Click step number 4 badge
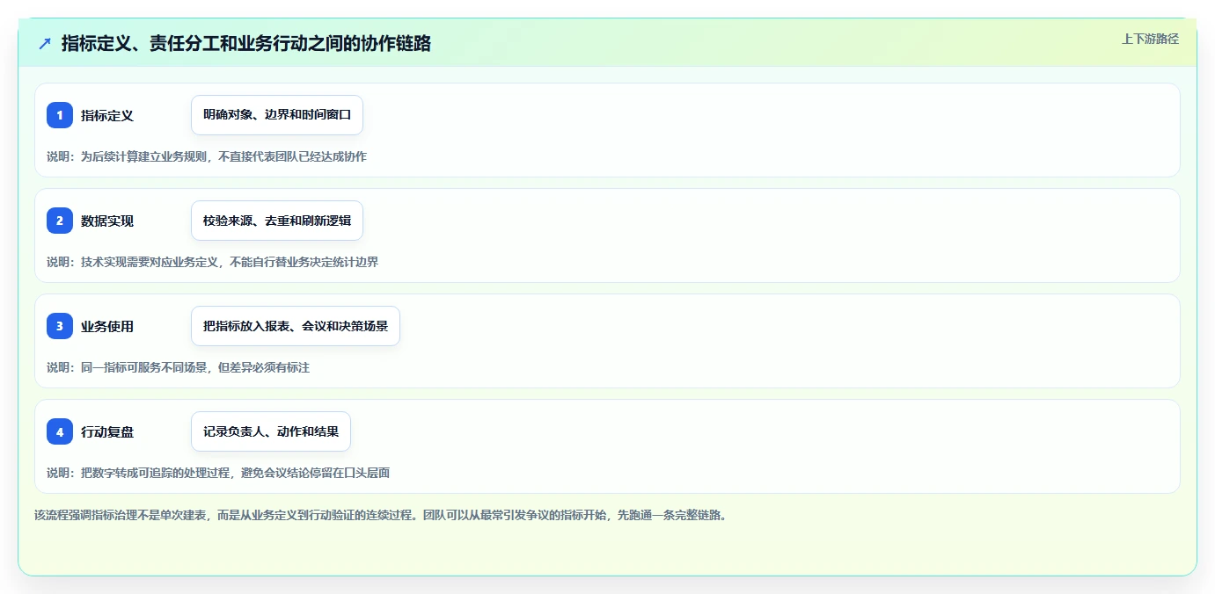This screenshot has width=1215, height=594. pos(60,431)
